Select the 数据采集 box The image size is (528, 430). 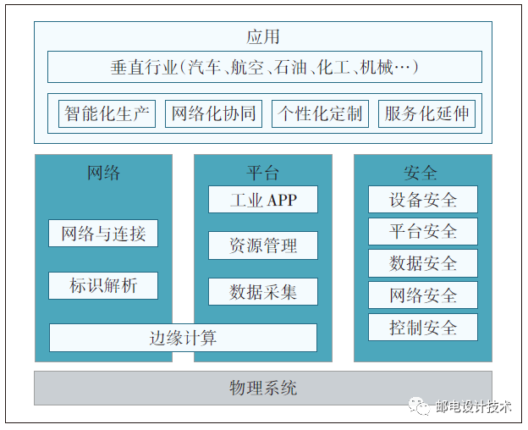[263, 292]
